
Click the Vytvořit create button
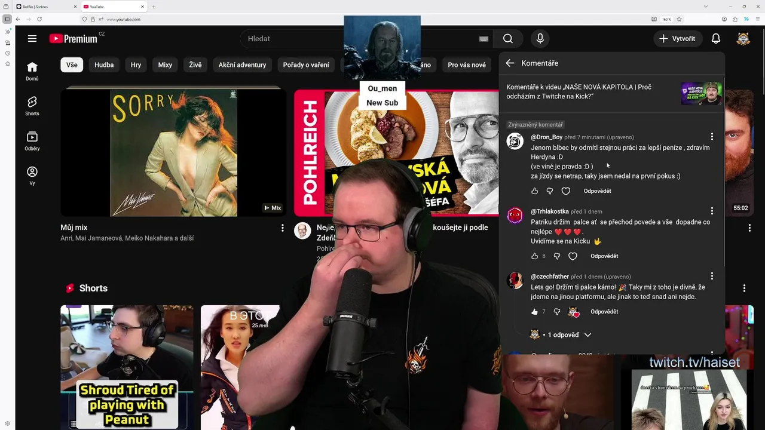tap(677, 39)
